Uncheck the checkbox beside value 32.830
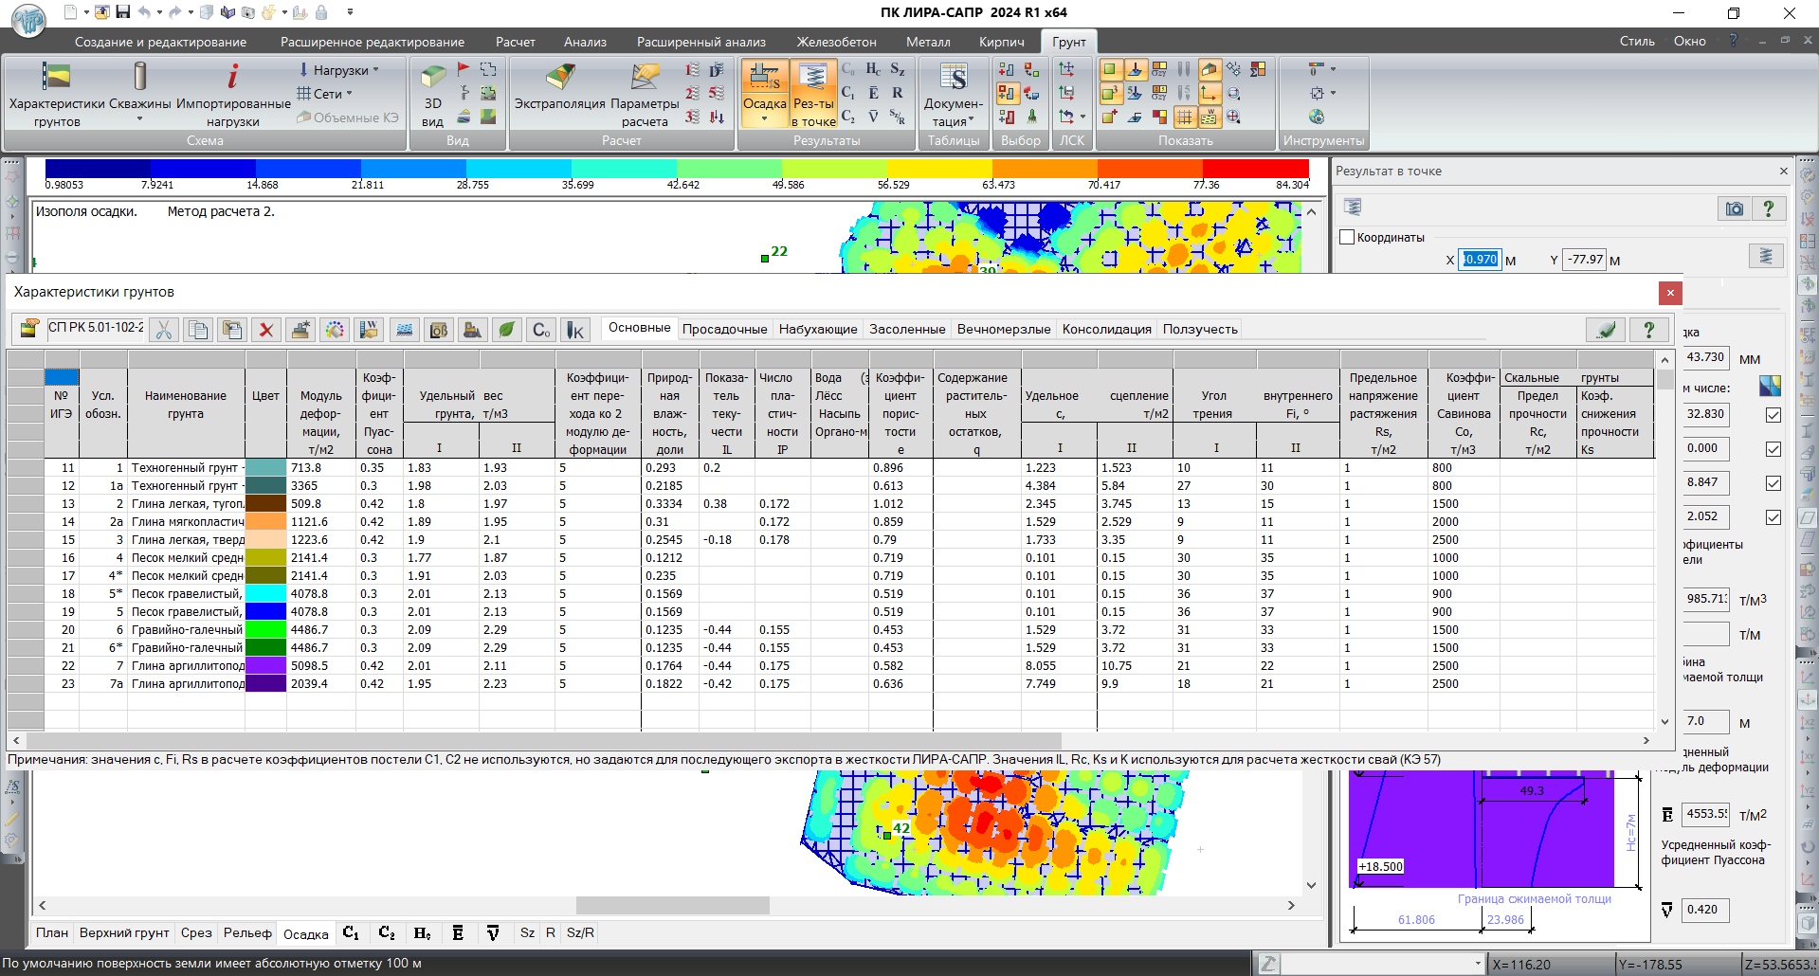The width and height of the screenshot is (1819, 976). click(1773, 415)
